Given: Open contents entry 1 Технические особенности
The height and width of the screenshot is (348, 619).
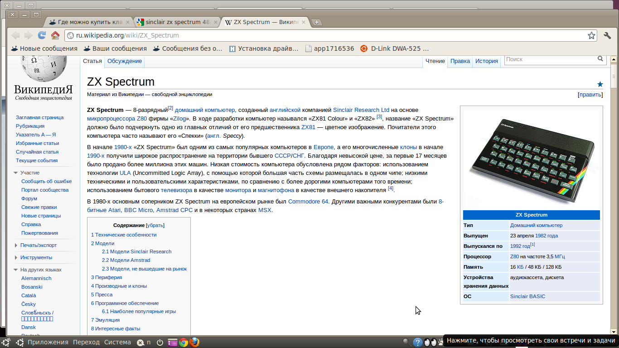Looking at the screenshot, I should click(124, 235).
